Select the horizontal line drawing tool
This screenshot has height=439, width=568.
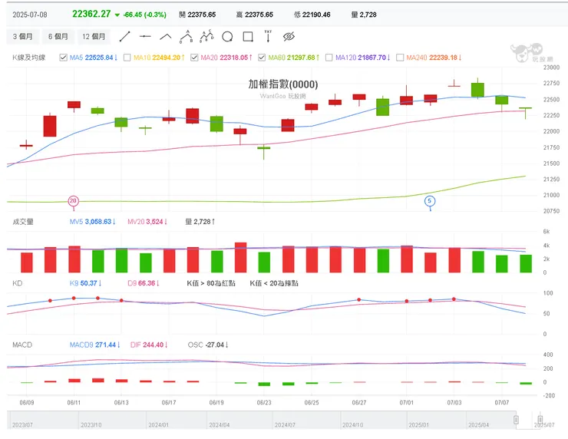point(145,37)
